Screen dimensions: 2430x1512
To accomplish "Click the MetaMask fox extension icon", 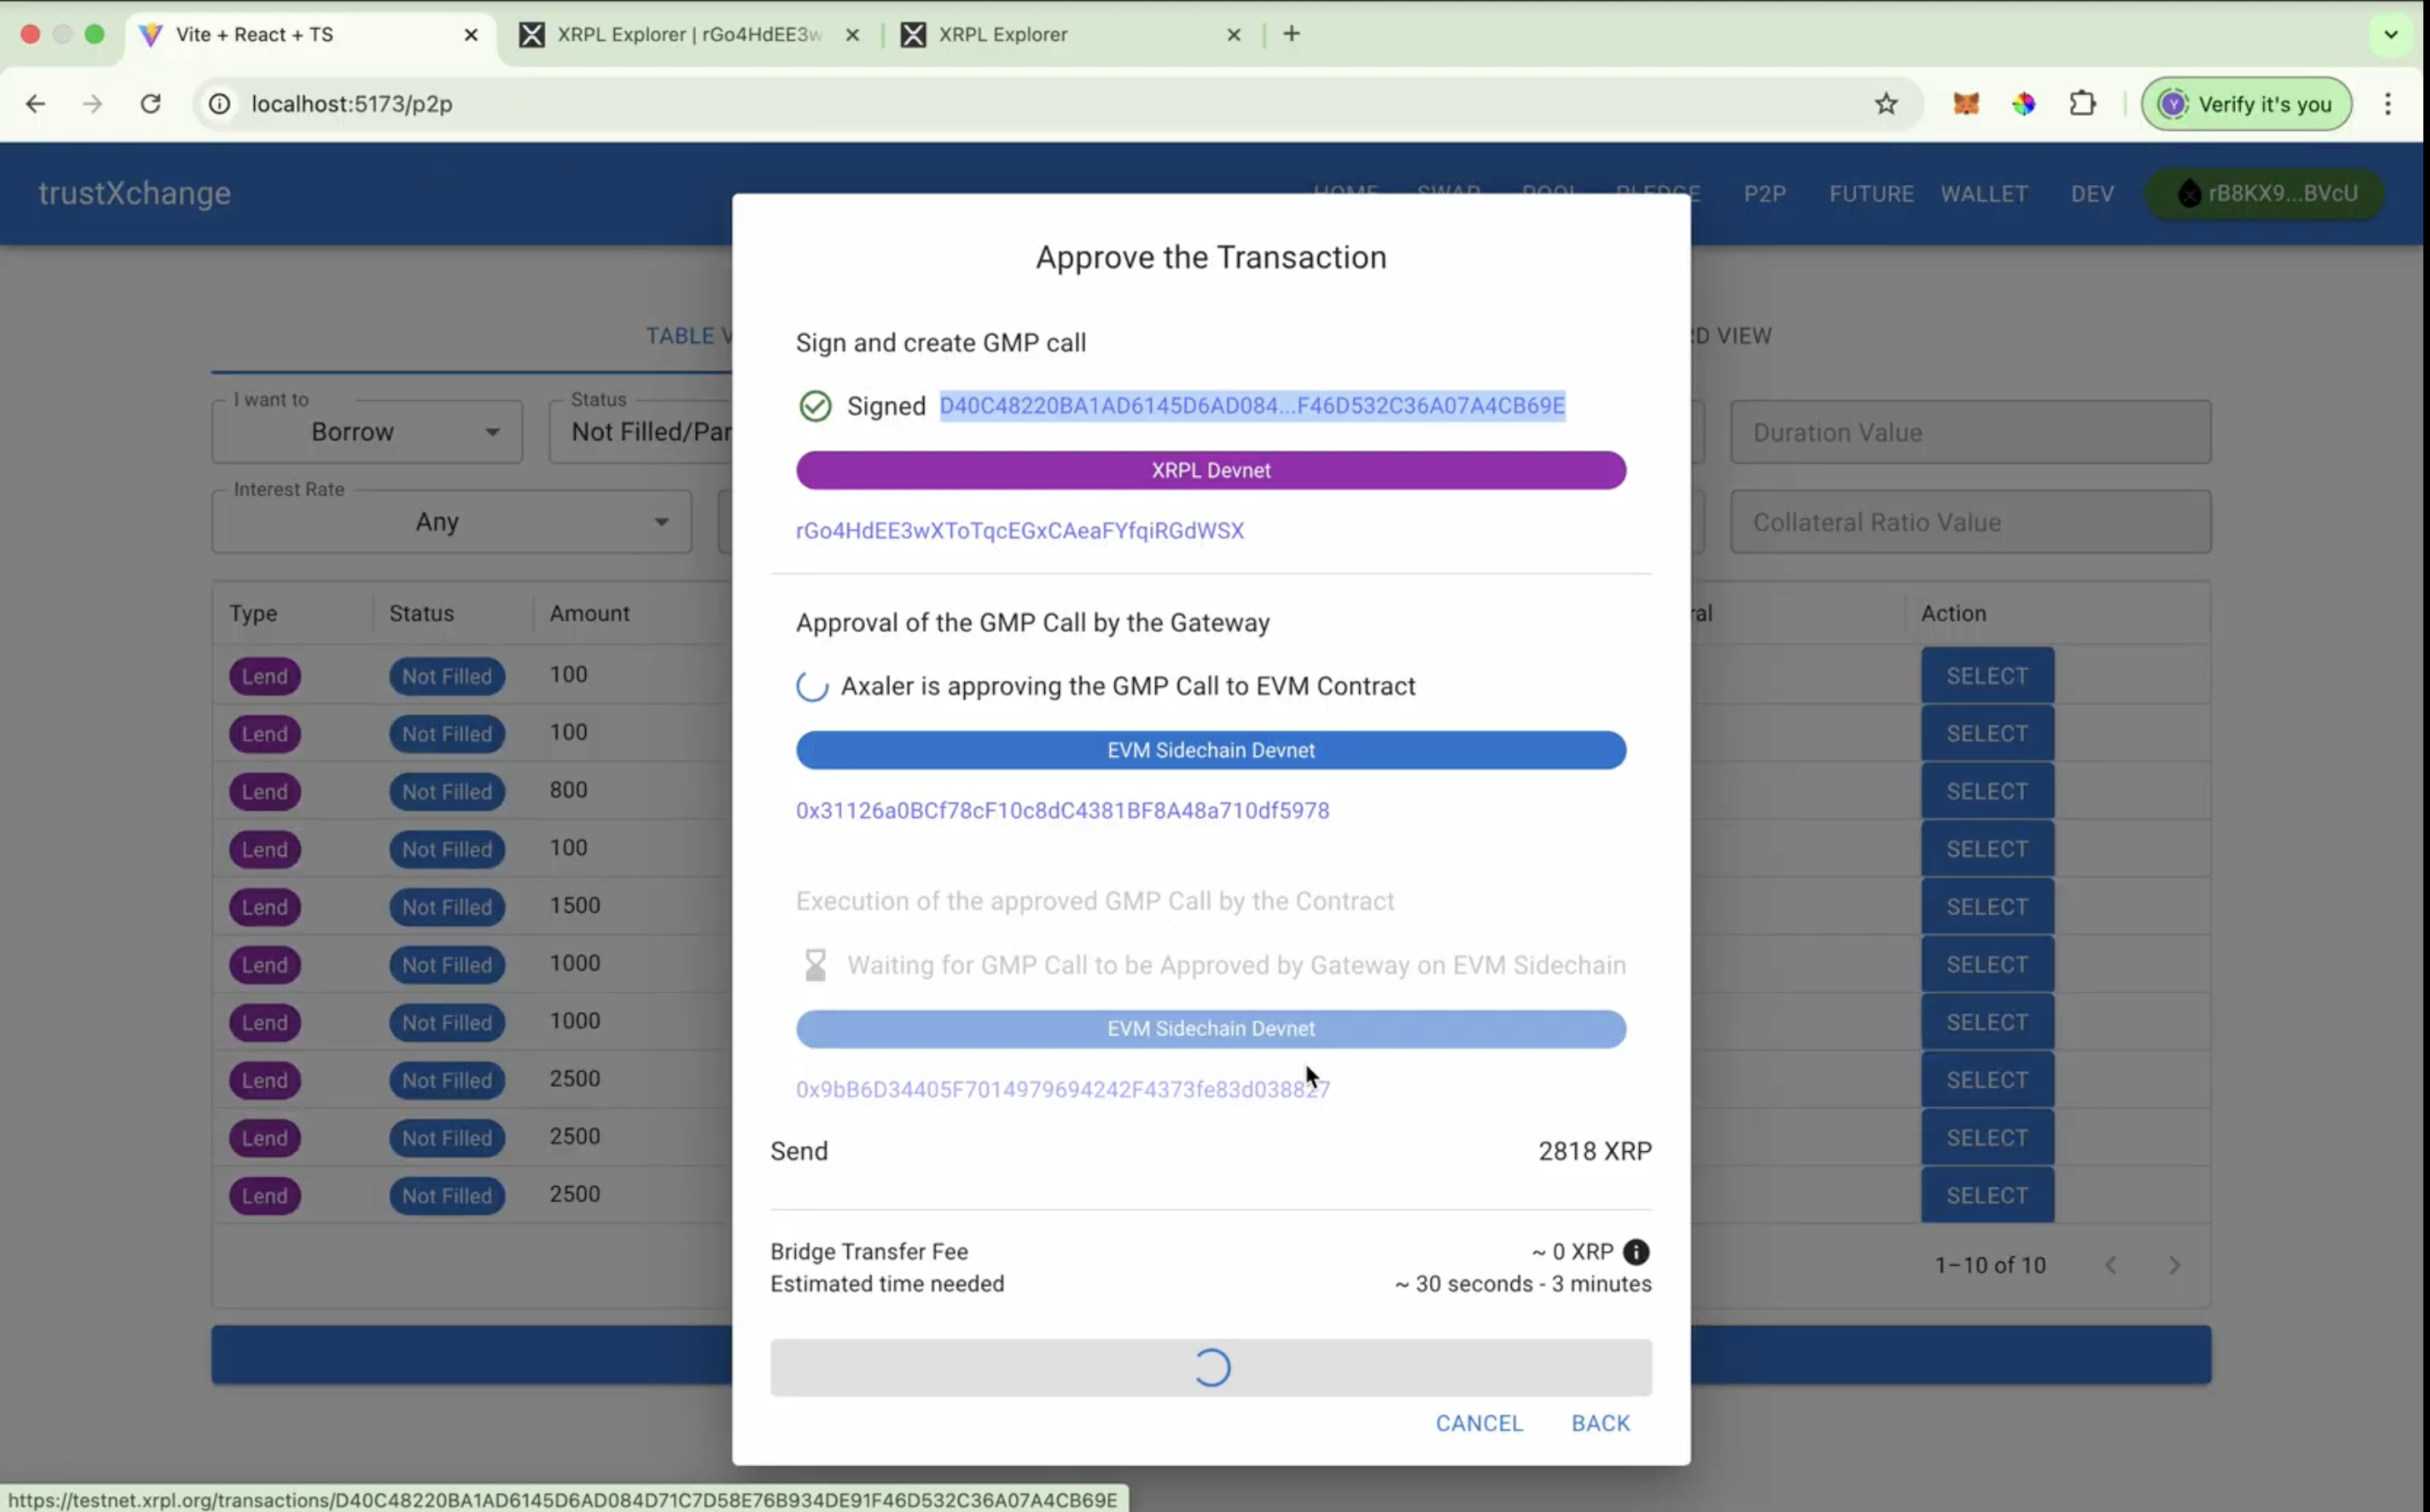I will coord(1965,104).
